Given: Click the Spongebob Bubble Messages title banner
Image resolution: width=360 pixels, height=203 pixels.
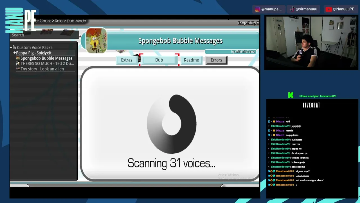Looking at the screenshot, I should (x=180, y=41).
